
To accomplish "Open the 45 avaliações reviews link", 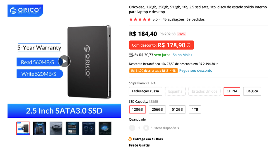I will click(173, 19).
